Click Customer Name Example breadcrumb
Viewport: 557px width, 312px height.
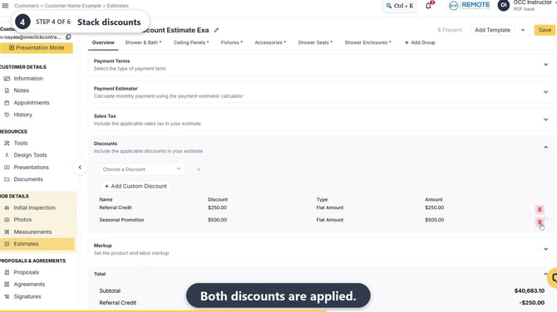(73, 6)
